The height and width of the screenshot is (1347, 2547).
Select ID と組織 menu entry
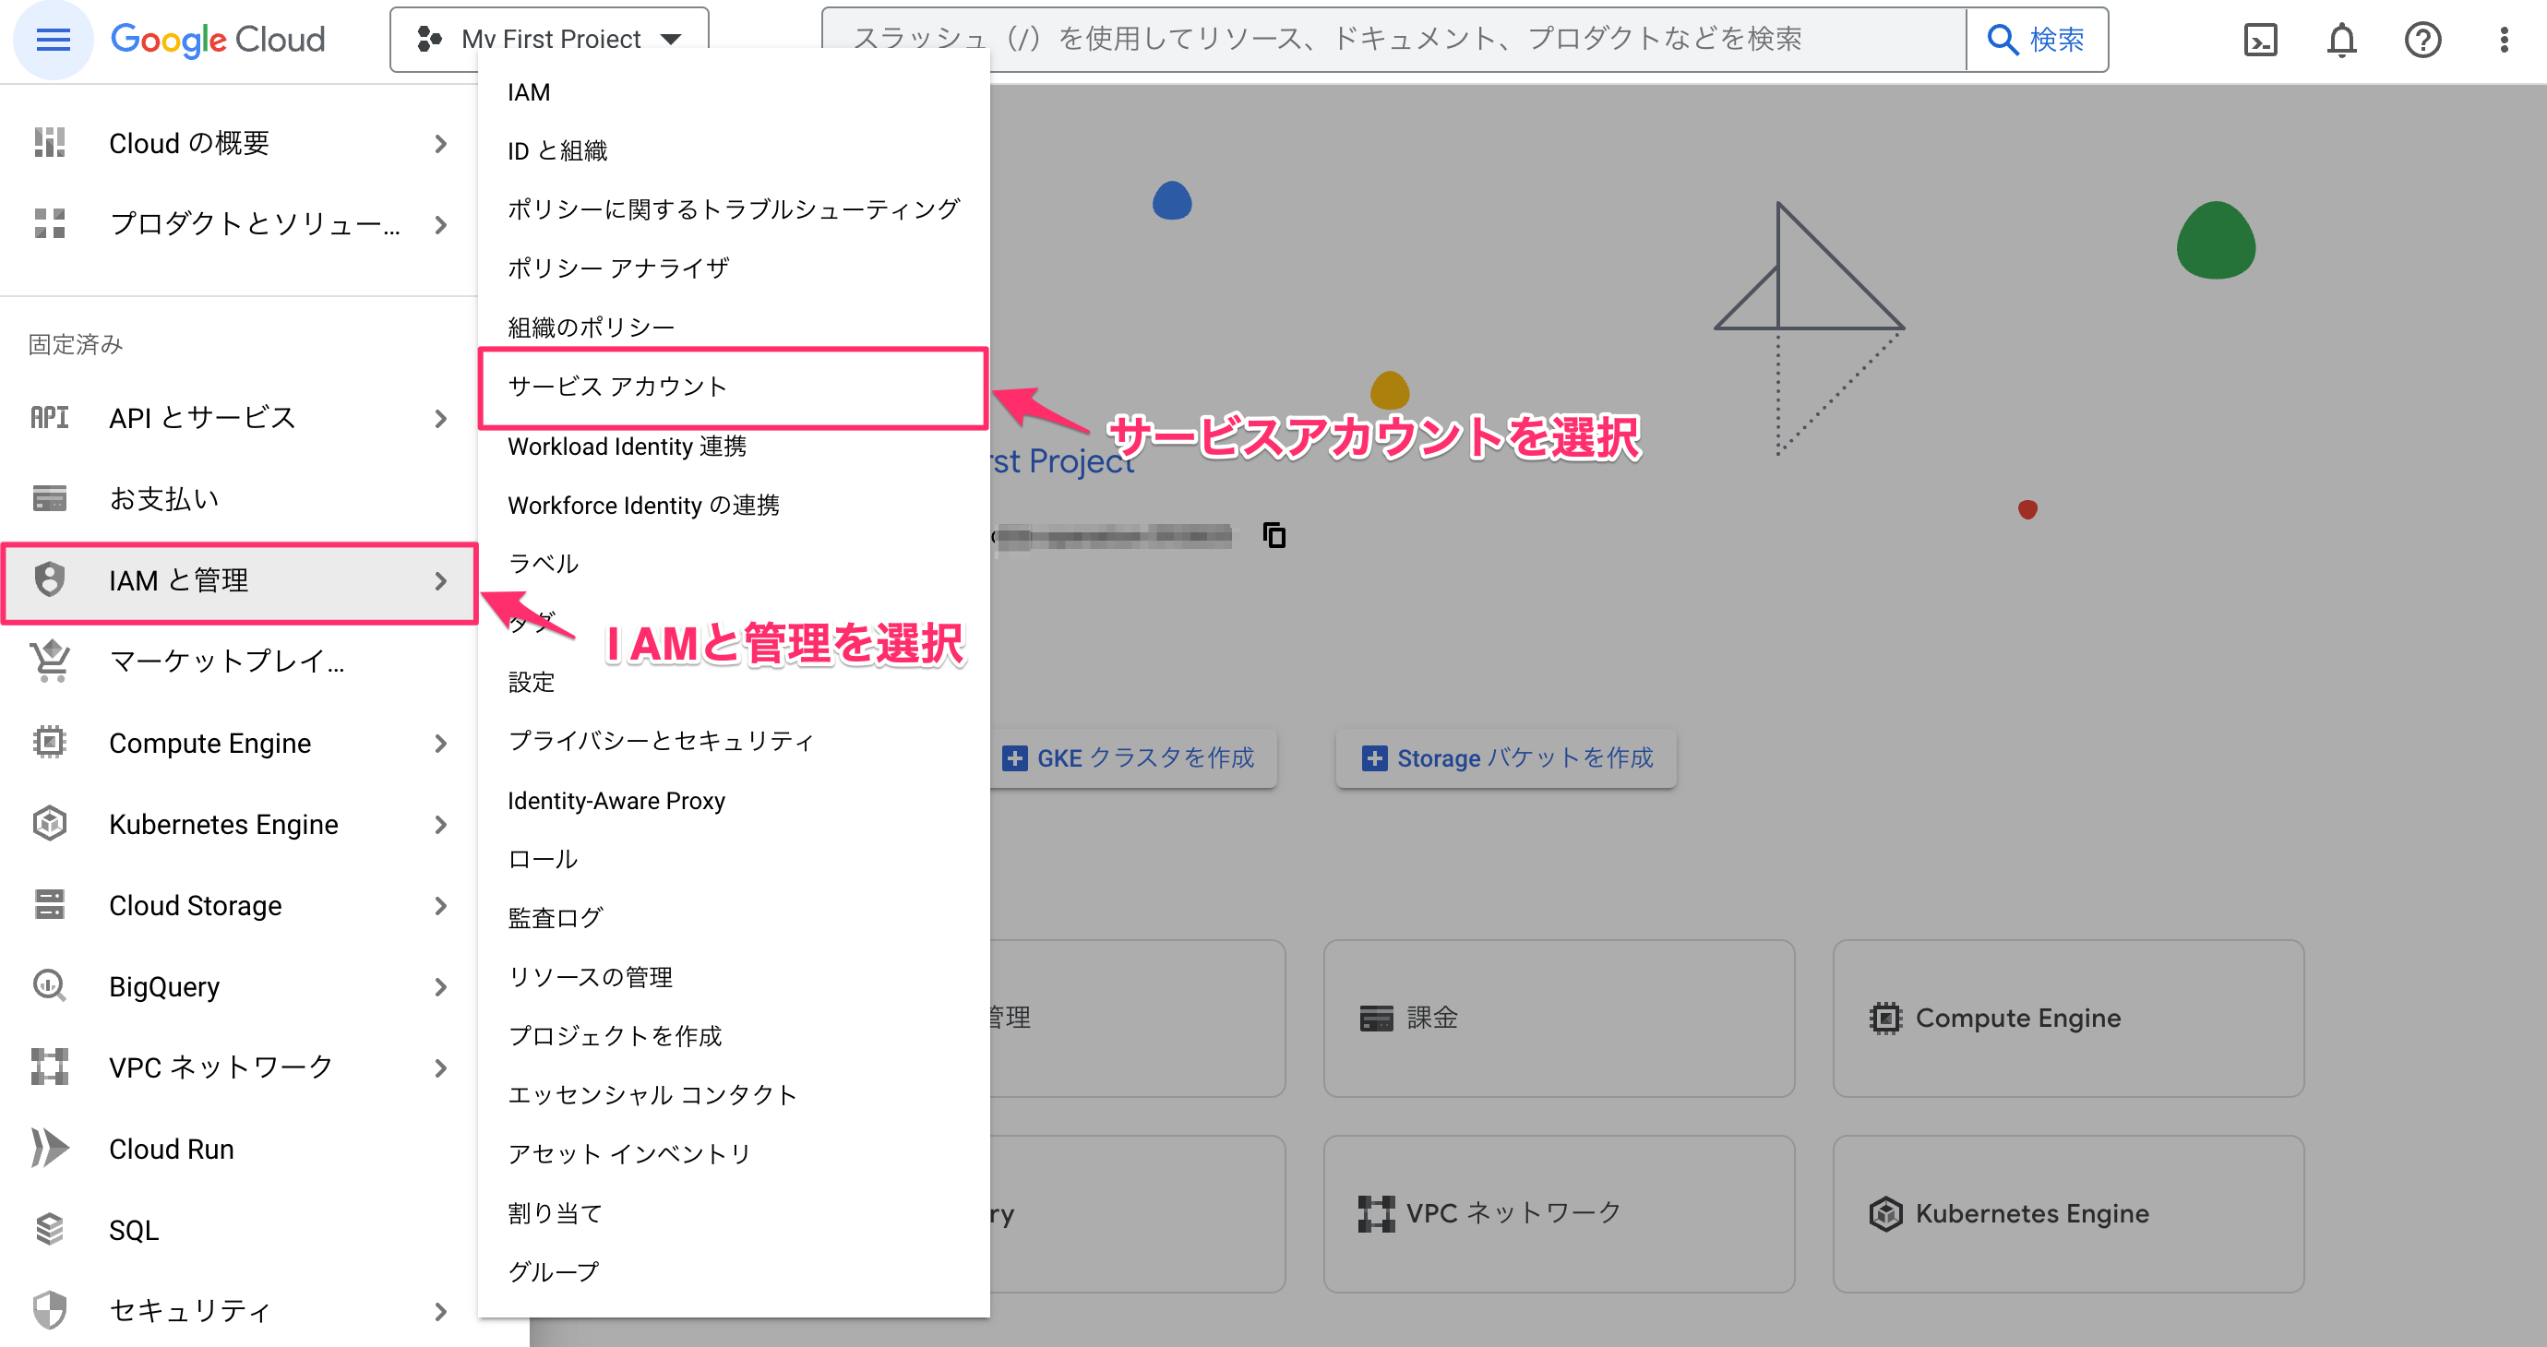[733, 151]
